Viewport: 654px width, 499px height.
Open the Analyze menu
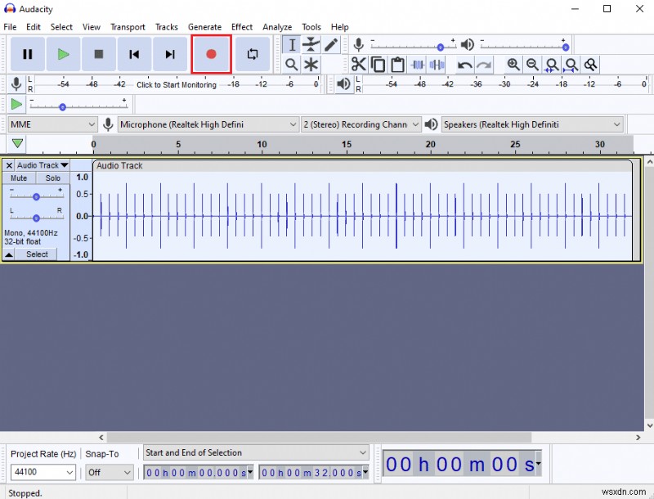point(277,27)
